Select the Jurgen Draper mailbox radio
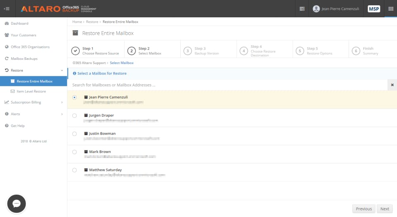 click(74, 116)
